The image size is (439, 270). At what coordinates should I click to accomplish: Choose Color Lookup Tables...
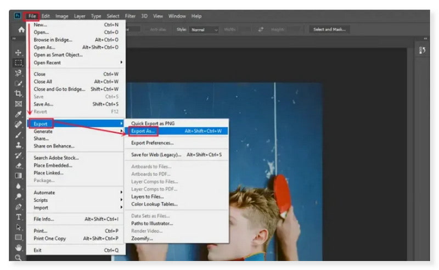pos(176,204)
